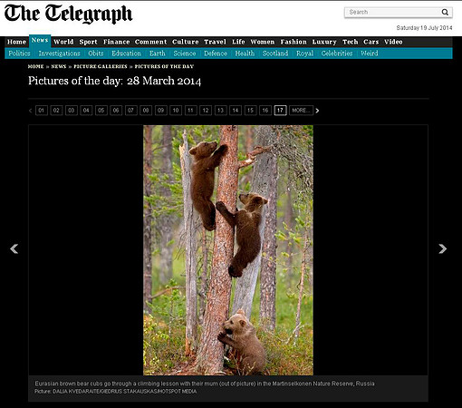Open the Sport section
The width and height of the screenshot is (462, 408).
tap(88, 42)
